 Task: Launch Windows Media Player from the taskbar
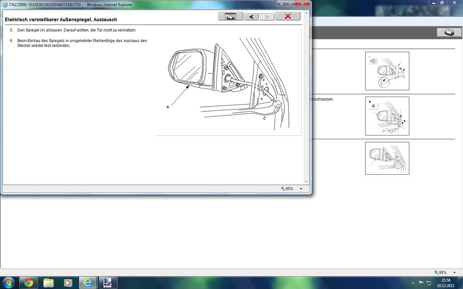click(68, 282)
